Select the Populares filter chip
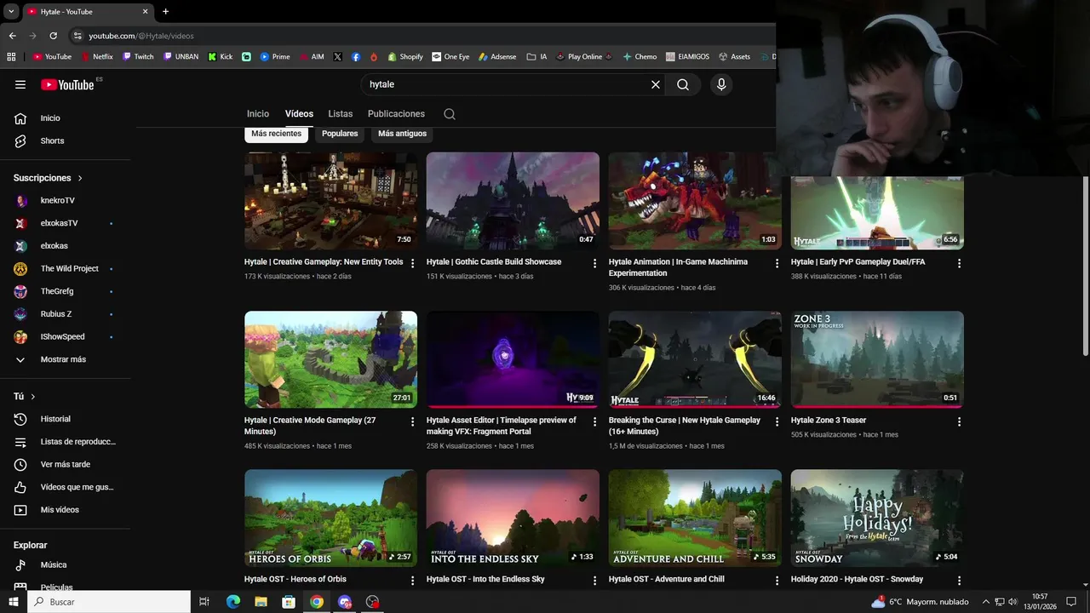Viewport: 1090px width, 613px height. point(340,134)
